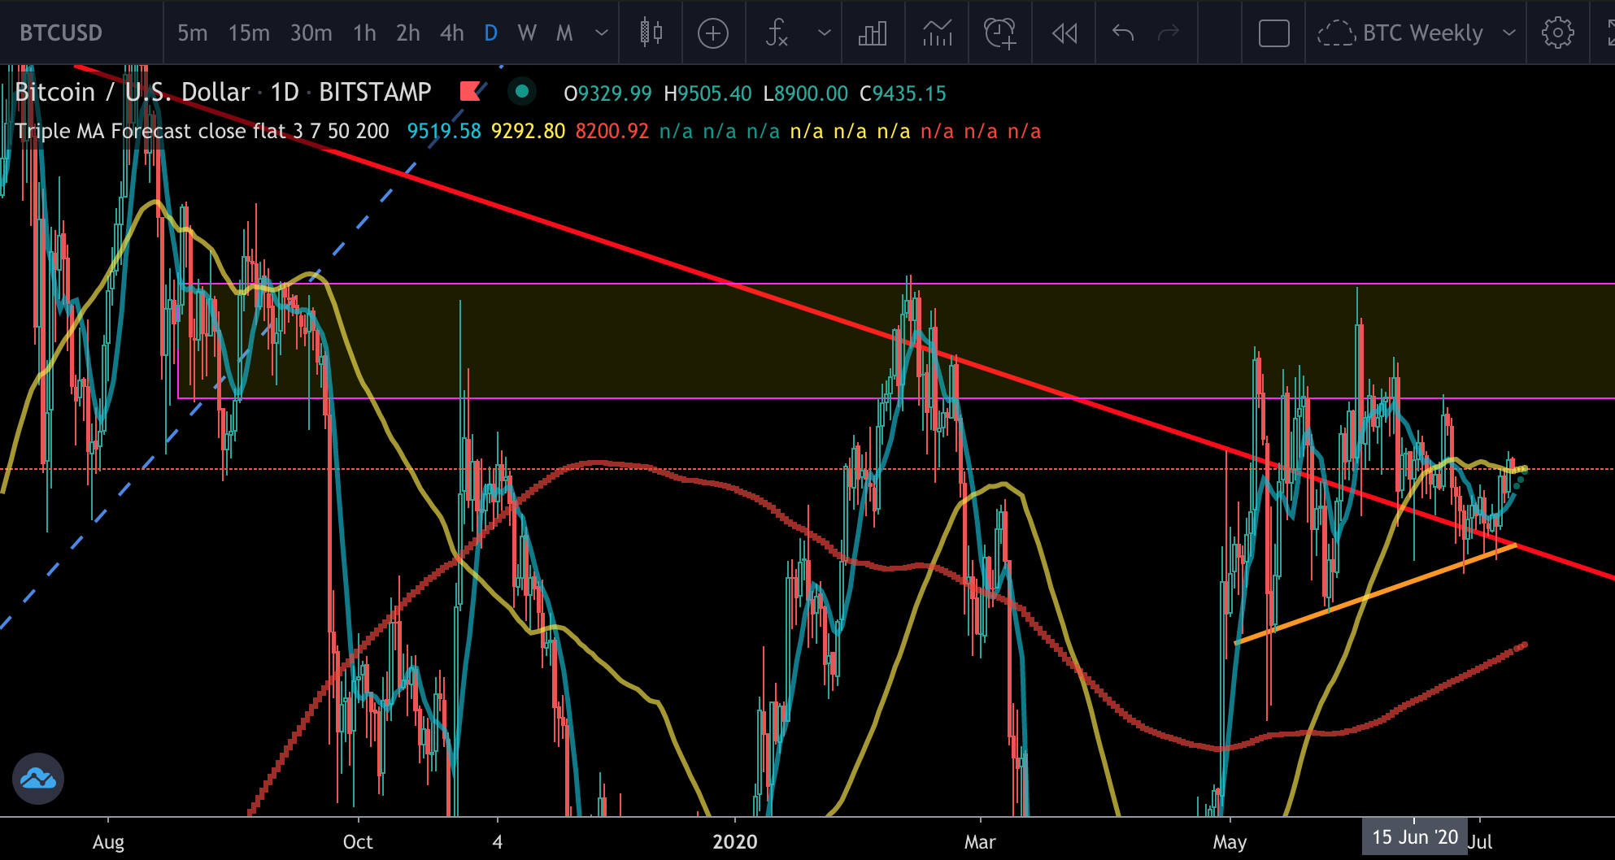Image resolution: width=1615 pixels, height=860 pixels.
Task: Click the 9519.58 indicator value
Action: click(x=444, y=131)
